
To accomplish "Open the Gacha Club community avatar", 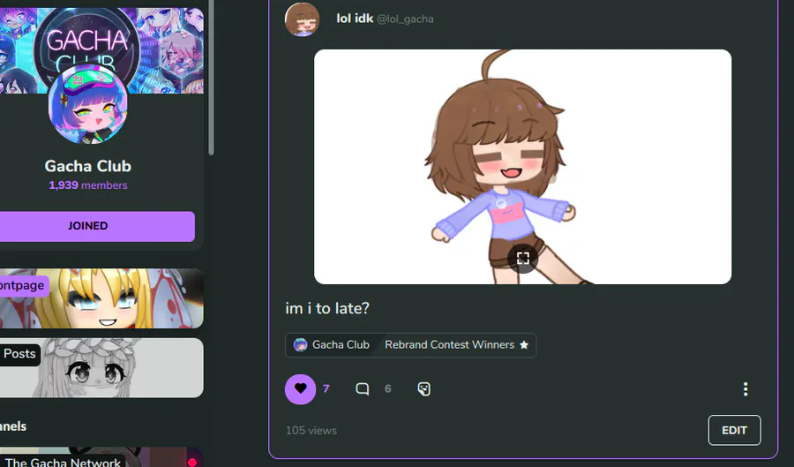I will point(87,105).
